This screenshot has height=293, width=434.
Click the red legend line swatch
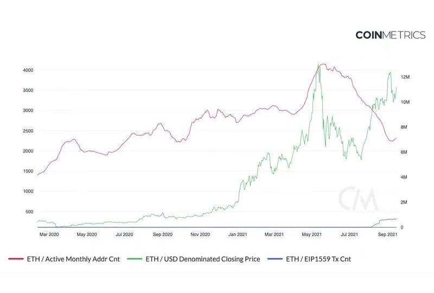[x=16, y=259]
